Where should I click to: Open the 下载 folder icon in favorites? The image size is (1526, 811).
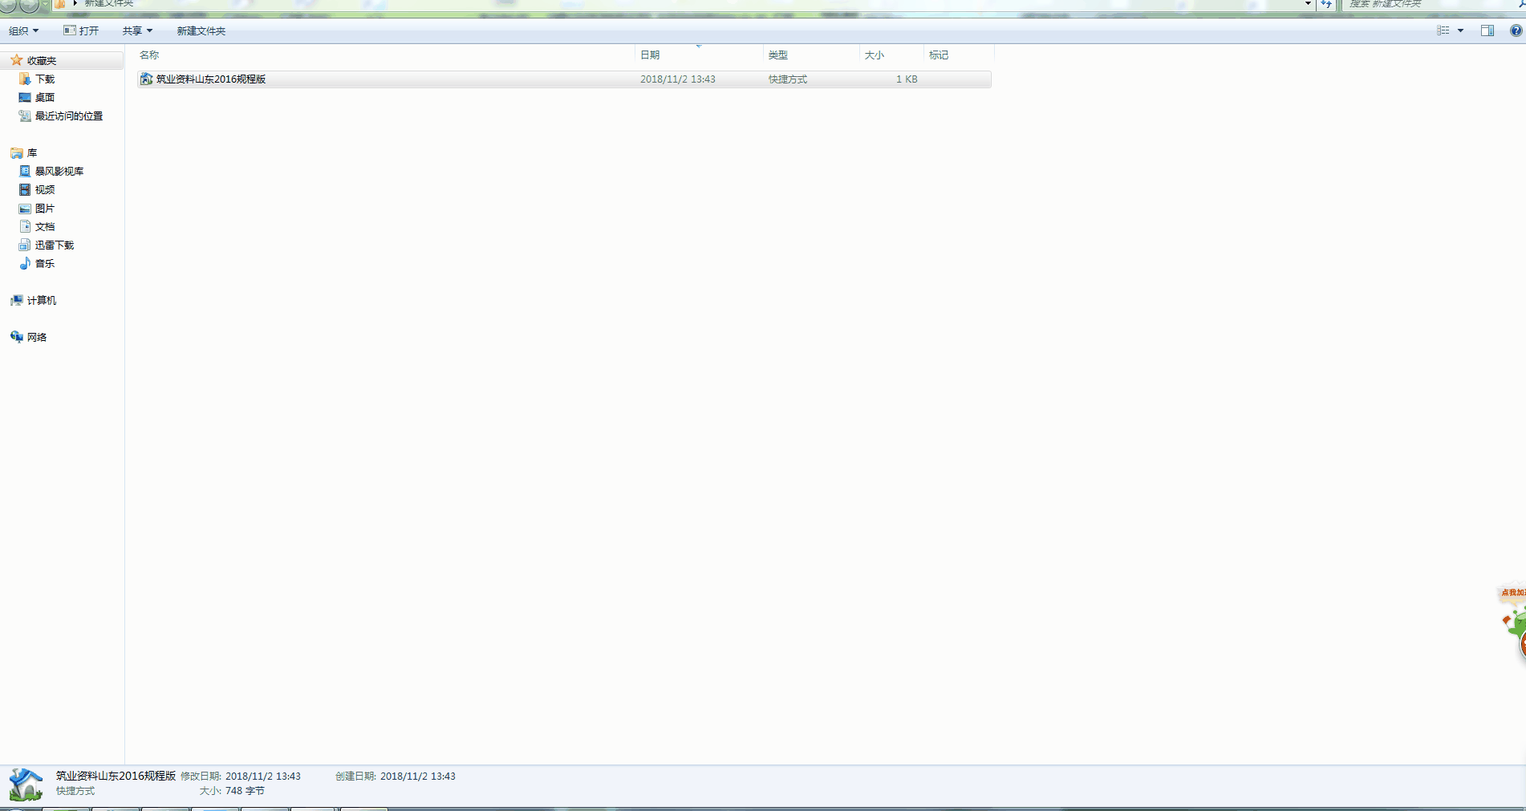pyautogui.click(x=25, y=79)
